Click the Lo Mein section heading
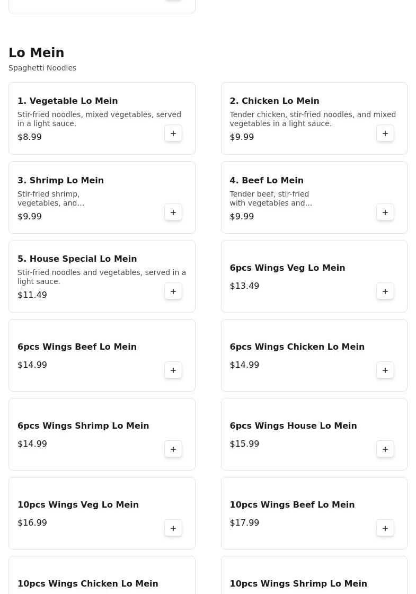 coord(37,53)
